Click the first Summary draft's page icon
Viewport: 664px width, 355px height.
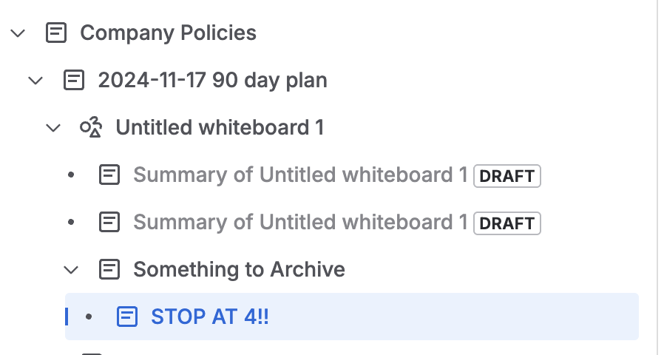(x=109, y=175)
